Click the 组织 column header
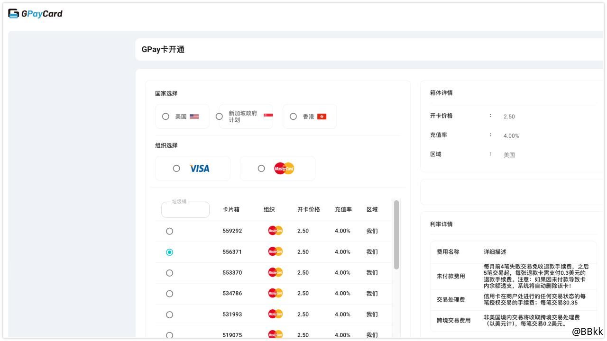 (x=269, y=209)
